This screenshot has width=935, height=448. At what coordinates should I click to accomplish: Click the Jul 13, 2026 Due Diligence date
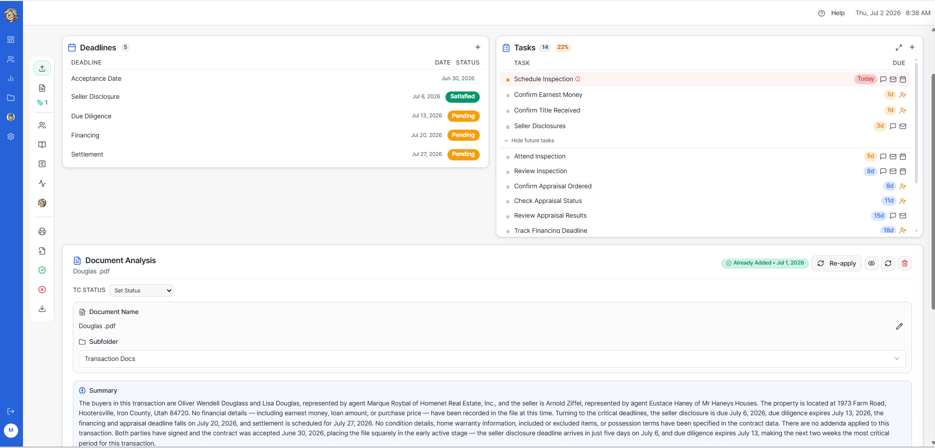point(426,116)
